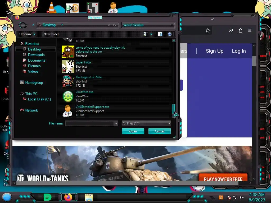Image resolution: width=271 pixels, height=203 pixels.
Task: Click the network tray icon
Action: coord(235,197)
